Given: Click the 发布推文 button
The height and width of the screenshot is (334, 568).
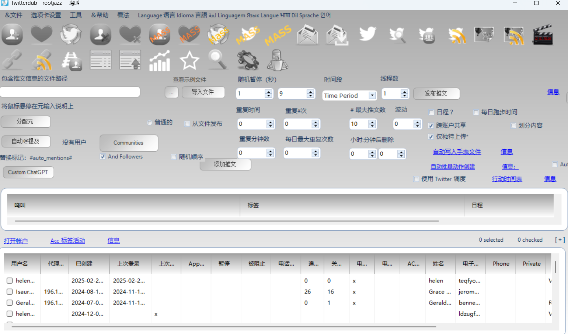Looking at the screenshot, I should click(436, 93).
